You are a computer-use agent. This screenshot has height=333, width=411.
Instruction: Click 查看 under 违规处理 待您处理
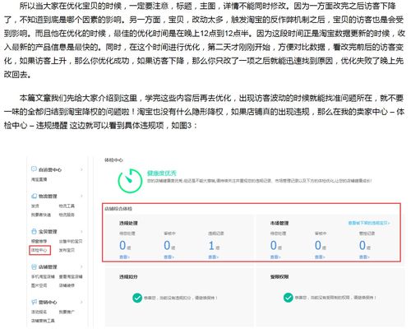[x=124, y=257]
